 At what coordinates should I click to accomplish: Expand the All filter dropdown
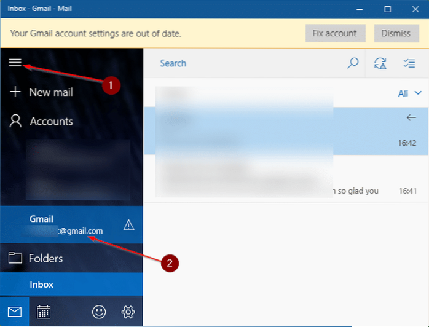click(x=409, y=93)
